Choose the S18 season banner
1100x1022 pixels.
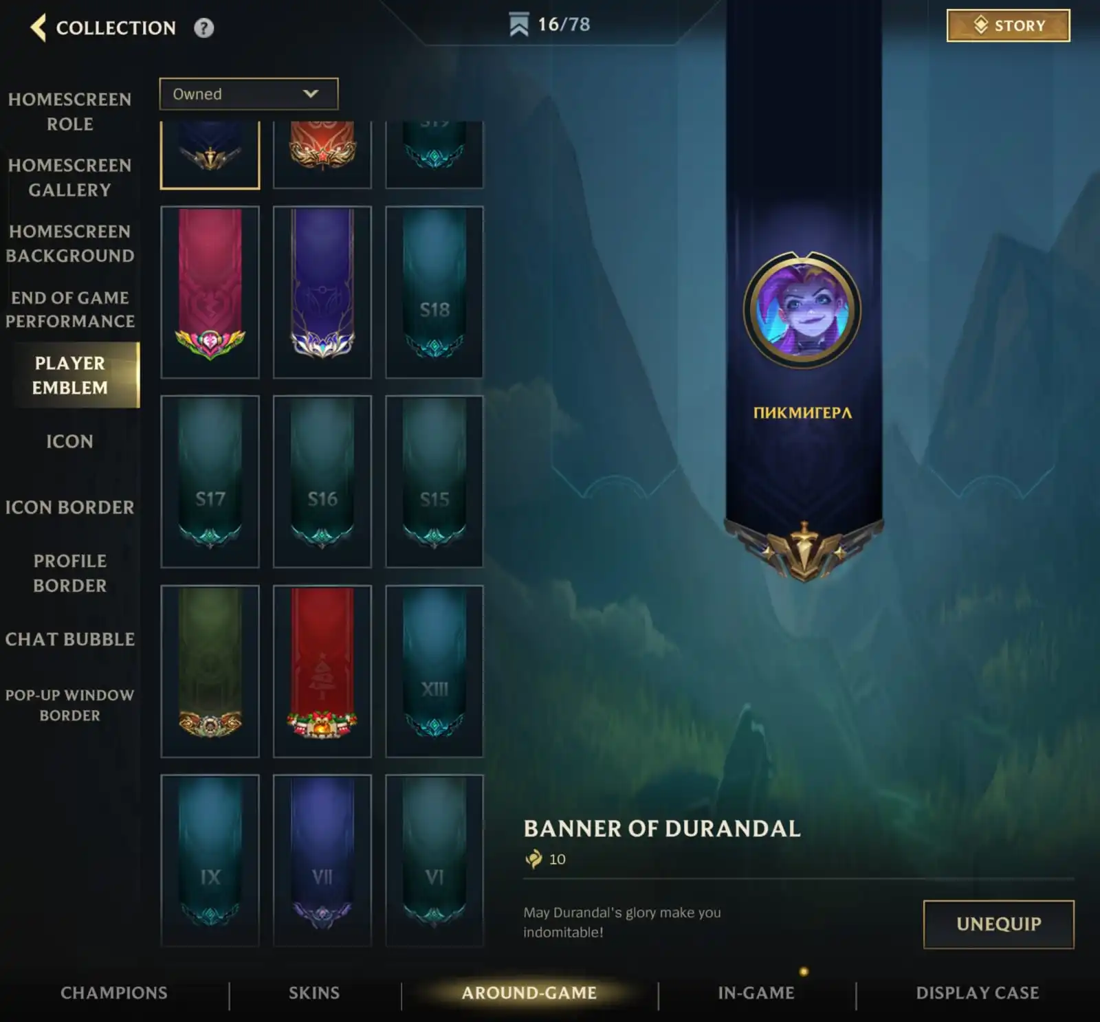[434, 292]
